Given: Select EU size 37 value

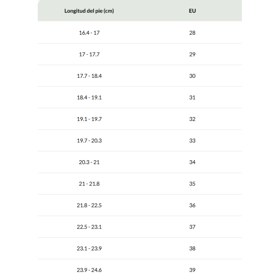Looking at the screenshot, I should point(192,227).
